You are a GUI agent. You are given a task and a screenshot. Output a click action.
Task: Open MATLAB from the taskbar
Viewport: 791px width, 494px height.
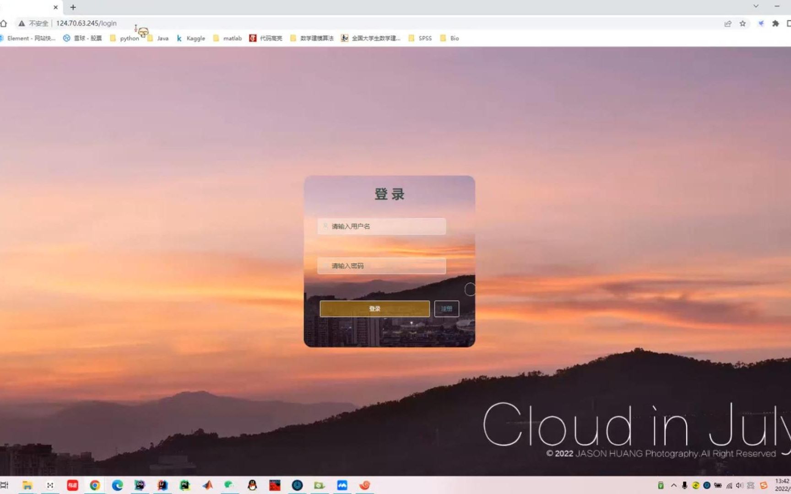[207, 485]
